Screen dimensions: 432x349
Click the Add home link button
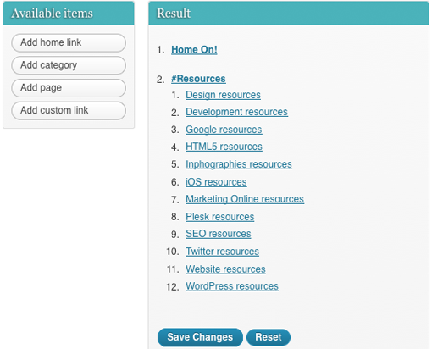point(69,42)
